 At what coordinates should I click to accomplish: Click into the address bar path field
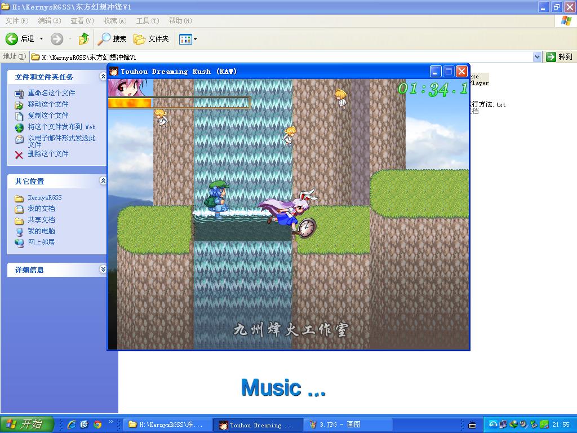point(282,57)
